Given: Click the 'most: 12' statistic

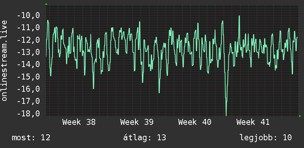Looking at the screenshot, I should (31, 138).
